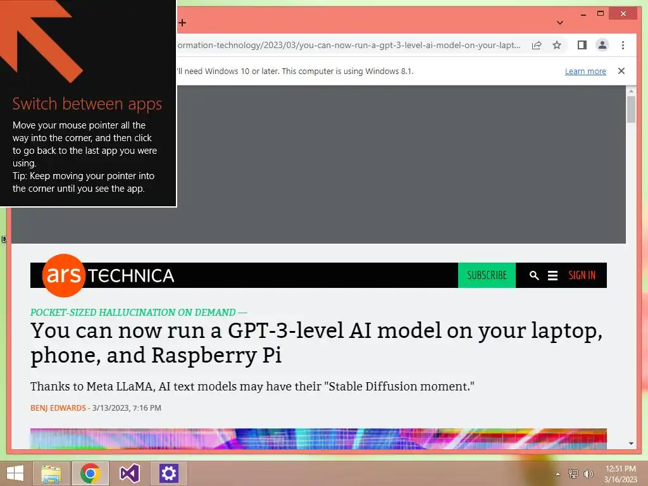Follow the Learn more link in infobar
The image size is (648, 486).
pyautogui.click(x=585, y=71)
